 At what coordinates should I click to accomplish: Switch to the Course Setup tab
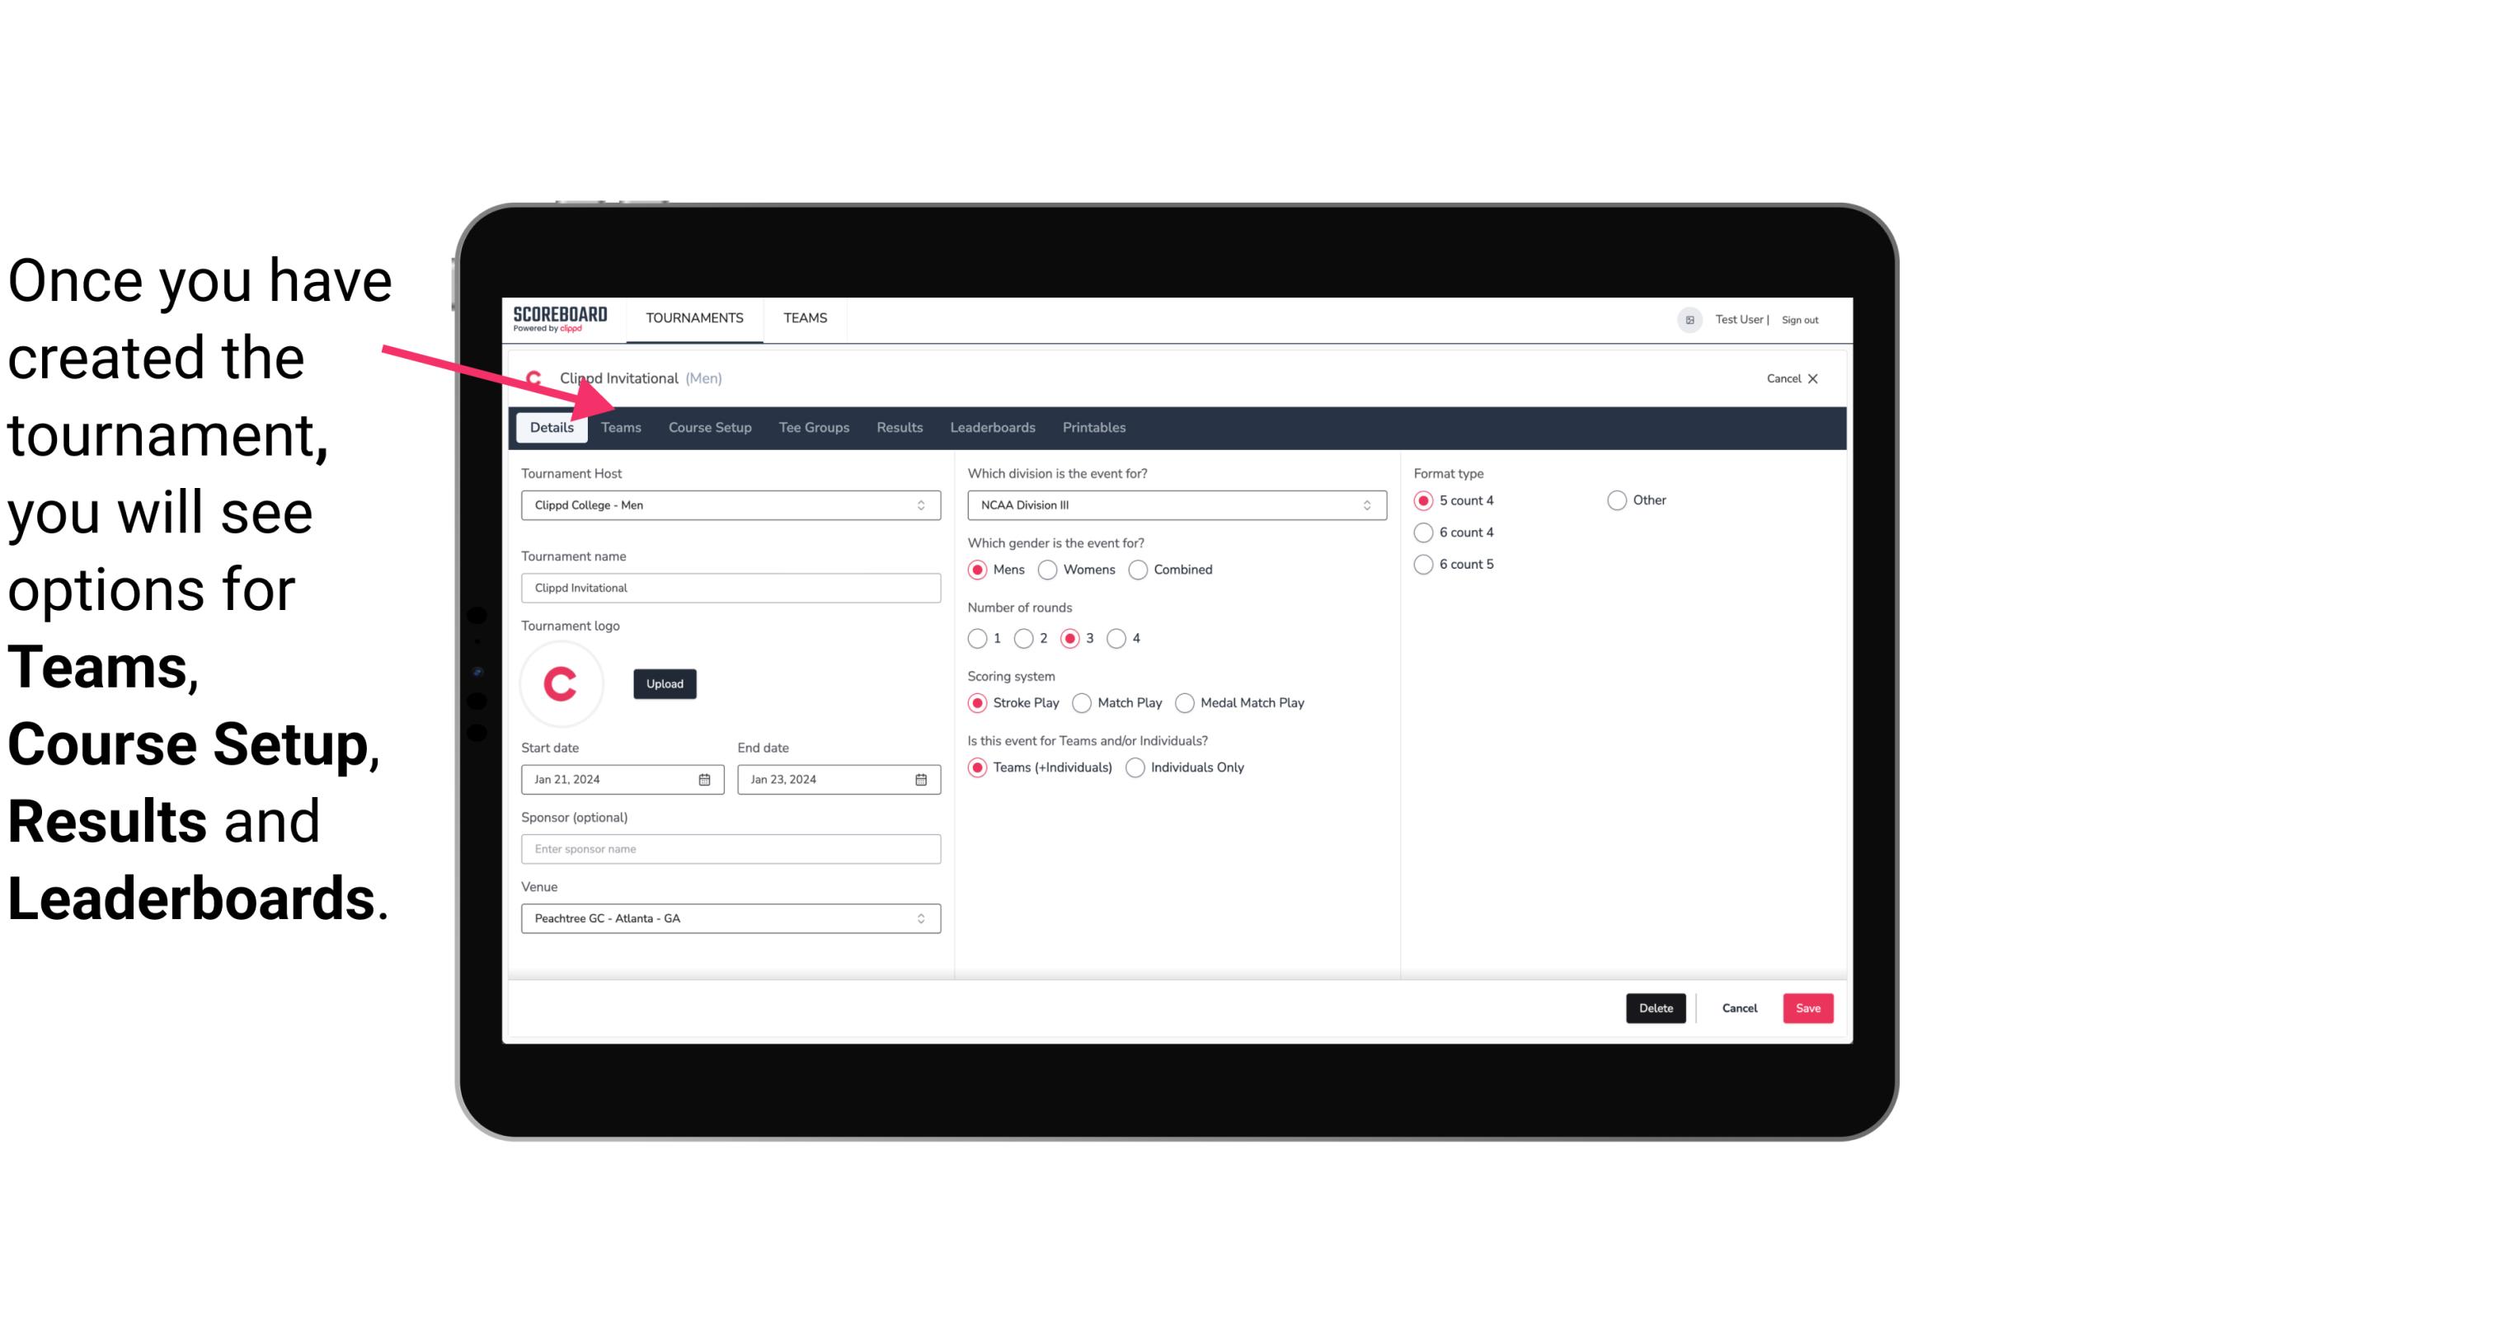click(709, 426)
